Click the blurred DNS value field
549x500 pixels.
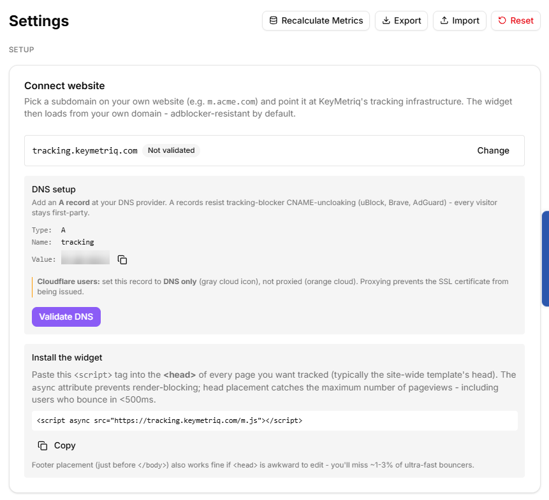click(85, 258)
